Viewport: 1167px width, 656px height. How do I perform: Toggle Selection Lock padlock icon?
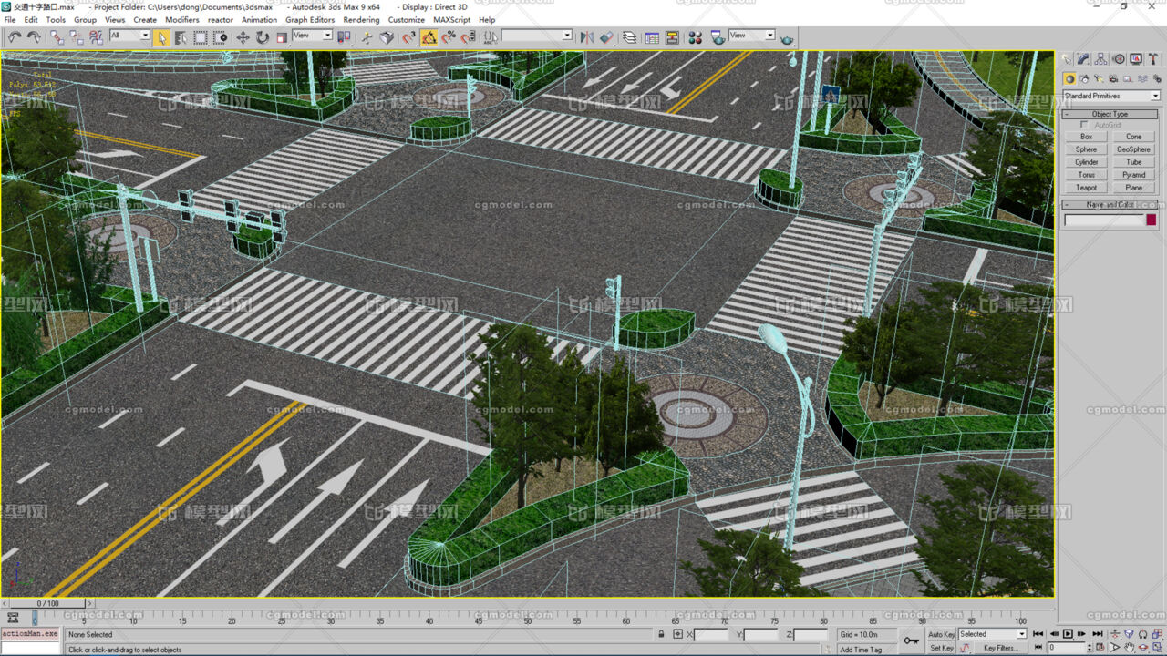pos(661,634)
